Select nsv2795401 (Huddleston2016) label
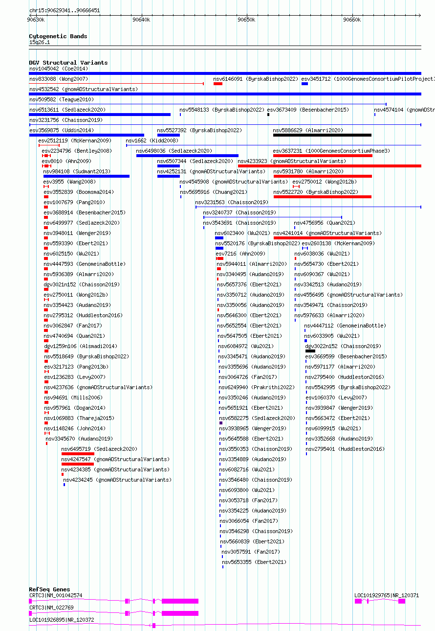 coord(346,449)
